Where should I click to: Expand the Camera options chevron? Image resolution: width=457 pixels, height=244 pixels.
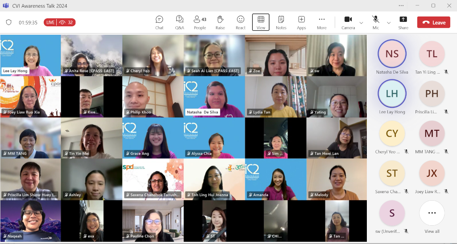point(361,23)
